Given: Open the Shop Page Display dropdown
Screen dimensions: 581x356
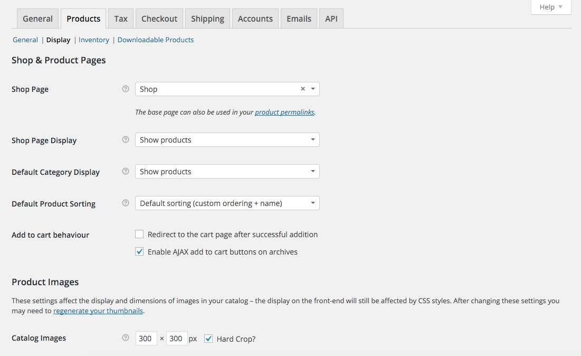Looking at the screenshot, I should (x=227, y=140).
